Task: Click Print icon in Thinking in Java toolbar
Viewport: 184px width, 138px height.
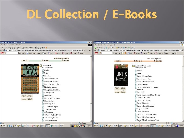Action: tap(41, 48)
